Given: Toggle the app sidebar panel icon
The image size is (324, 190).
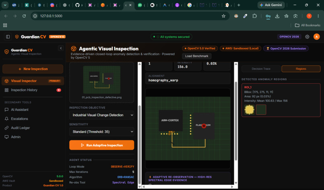Looking at the screenshot, I should (x=8, y=37).
